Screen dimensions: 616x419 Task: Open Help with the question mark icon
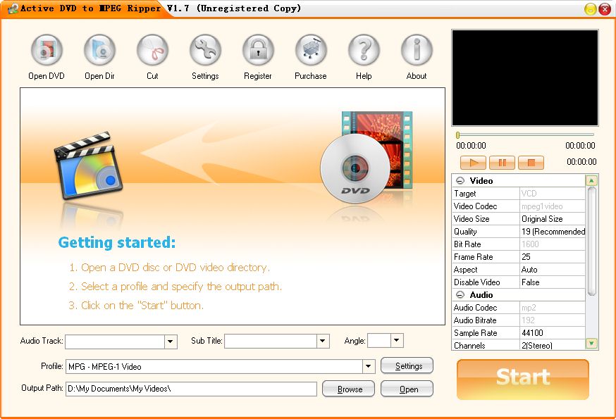(x=364, y=50)
